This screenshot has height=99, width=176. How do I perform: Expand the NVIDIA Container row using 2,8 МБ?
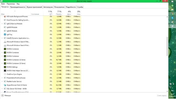[x=2, y=53]
